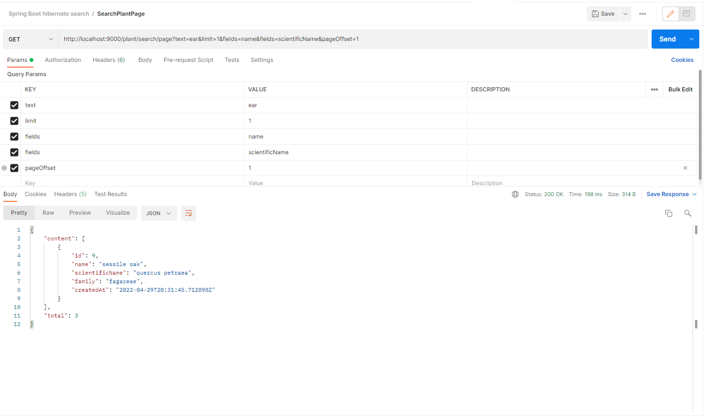Viewport: 705px width, 416px height.
Task: Click the SearchPlantPage request name
Action: pyautogui.click(x=121, y=14)
